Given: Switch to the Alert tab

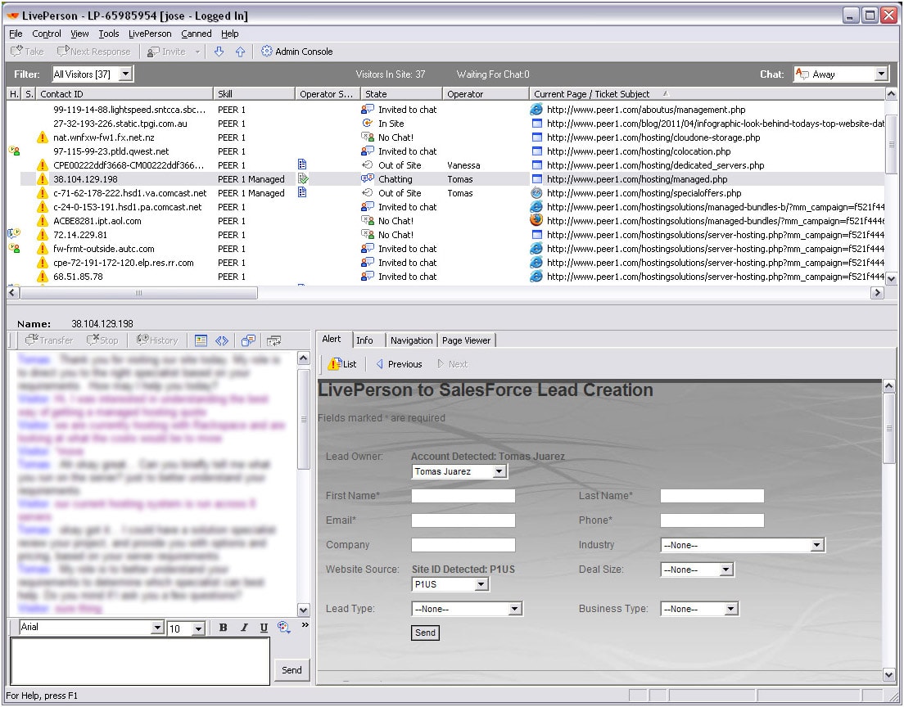Looking at the screenshot, I should (332, 340).
